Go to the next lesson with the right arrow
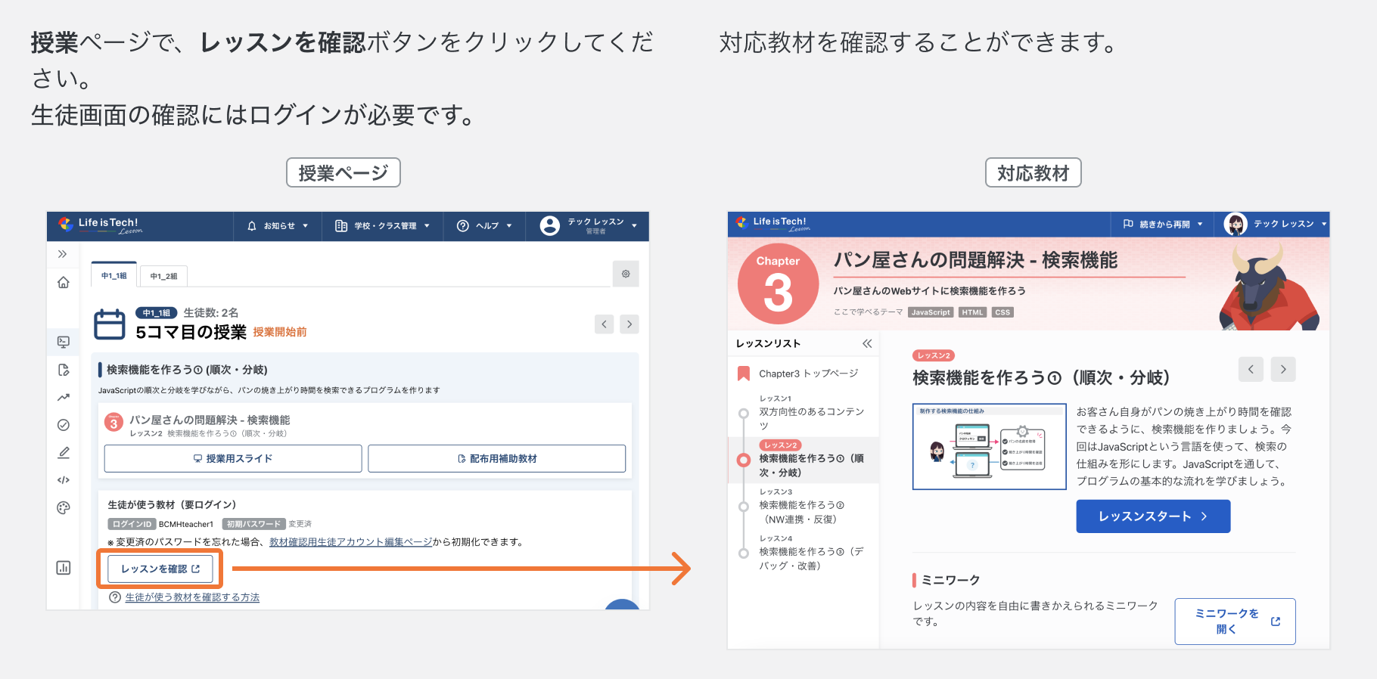The width and height of the screenshot is (1377, 679). click(1283, 369)
